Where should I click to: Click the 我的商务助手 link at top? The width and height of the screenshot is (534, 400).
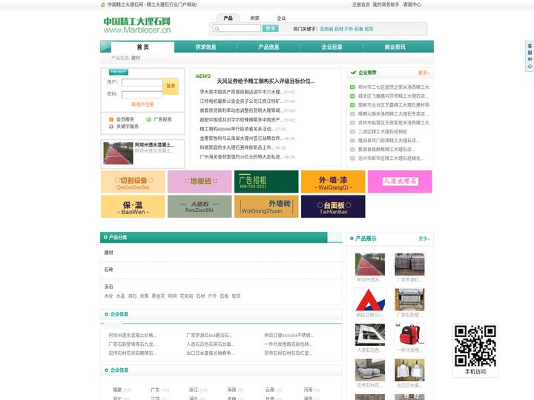(386, 4)
